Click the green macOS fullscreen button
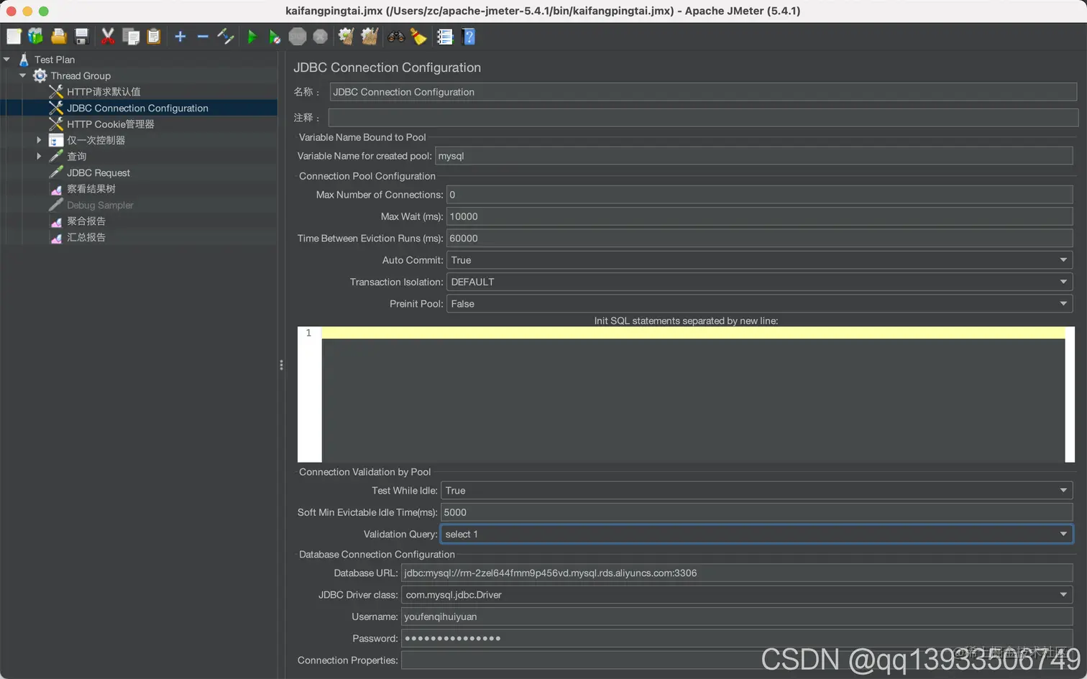 44,11
